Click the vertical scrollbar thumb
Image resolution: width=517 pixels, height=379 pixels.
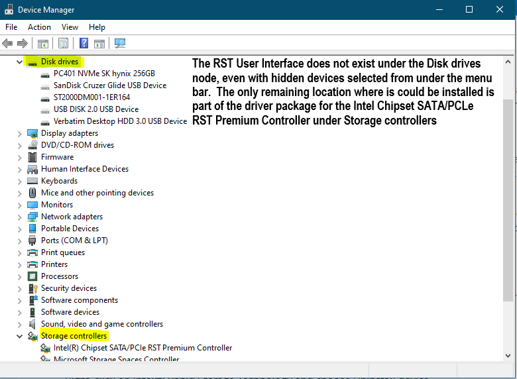508,199
